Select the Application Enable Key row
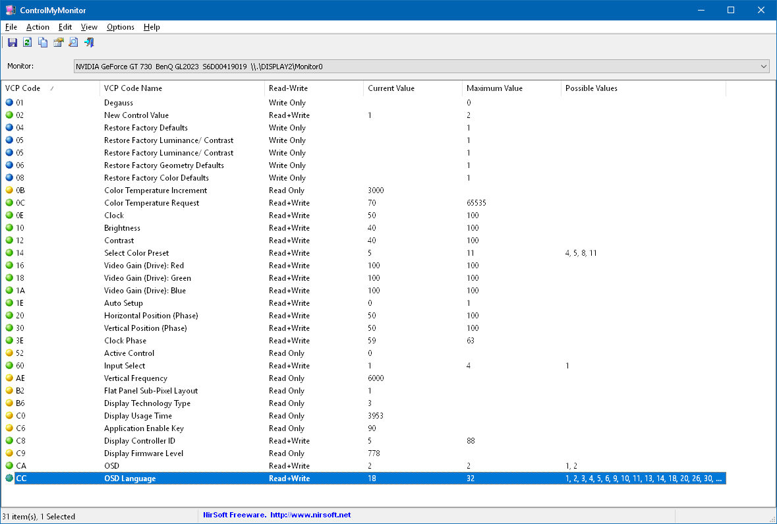This screenshot has width=777, height=524. click(364, 428)
